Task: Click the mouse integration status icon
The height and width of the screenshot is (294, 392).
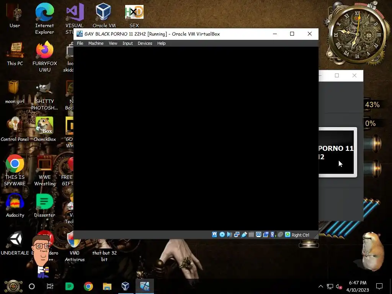Action: click(x=280, y=235)
